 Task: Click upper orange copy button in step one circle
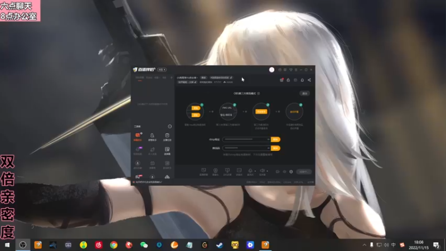196,108
